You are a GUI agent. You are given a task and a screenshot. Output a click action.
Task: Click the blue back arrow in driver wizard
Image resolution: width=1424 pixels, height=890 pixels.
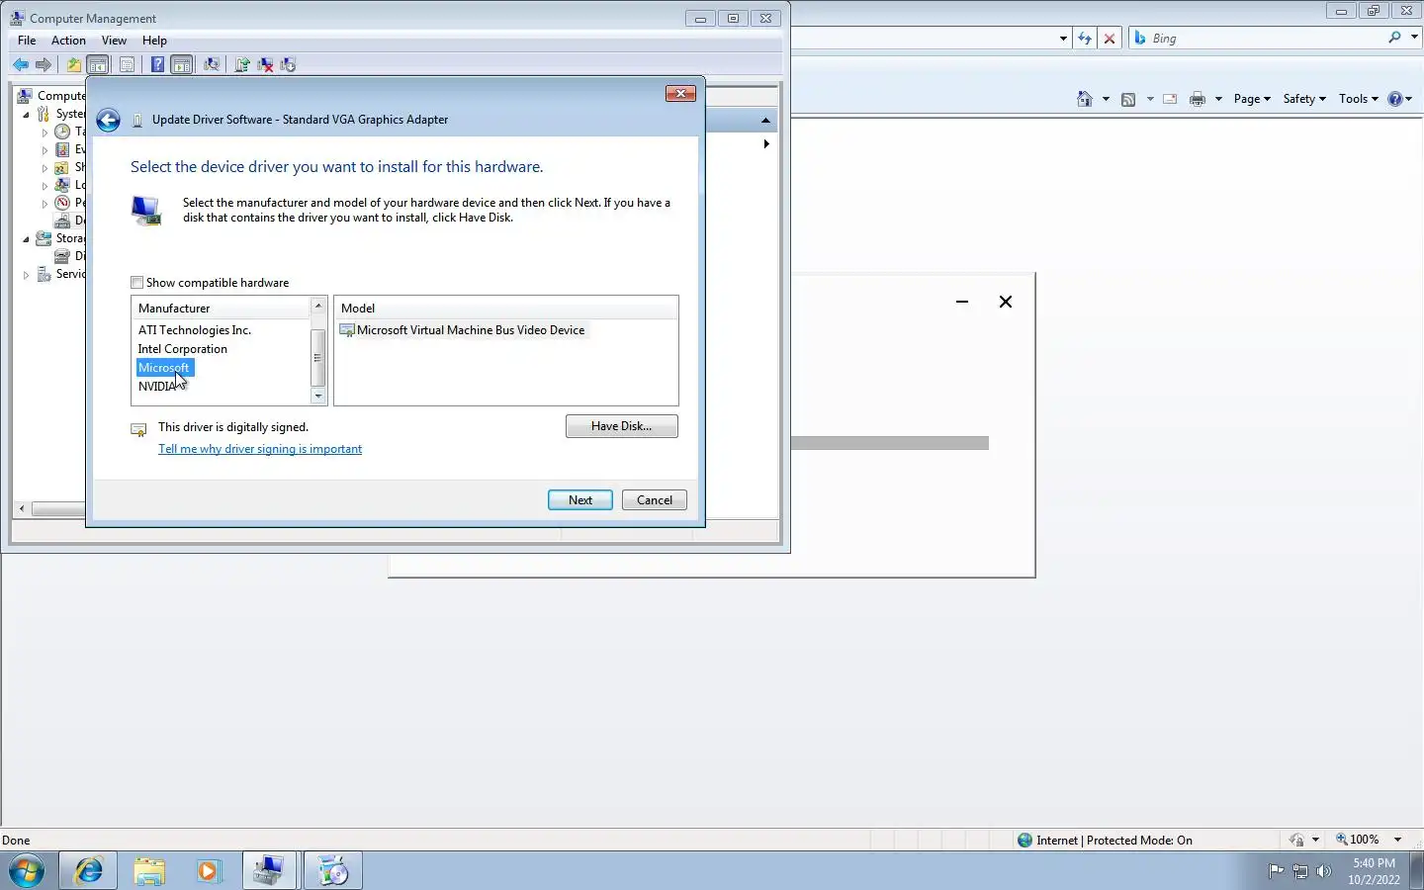(108, 120)
